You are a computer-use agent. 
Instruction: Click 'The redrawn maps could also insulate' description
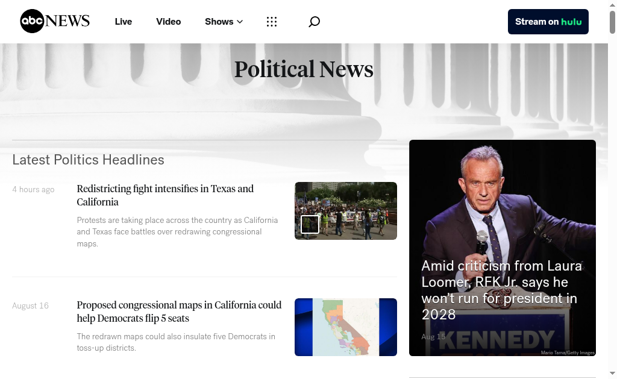tap(176, 342)
